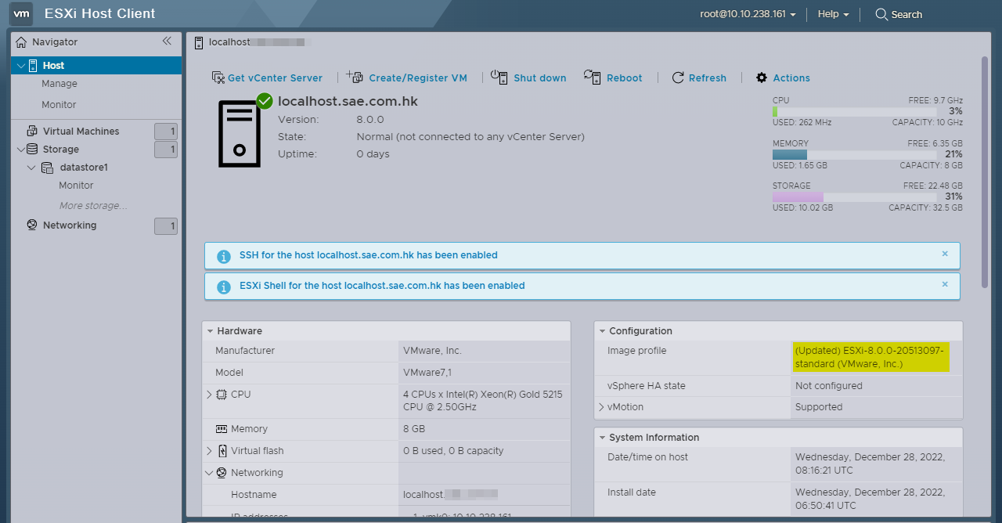Dismiss the SSH enabled notification
The width and height of the screenshot is (1002, 523).
coord(945,254)
